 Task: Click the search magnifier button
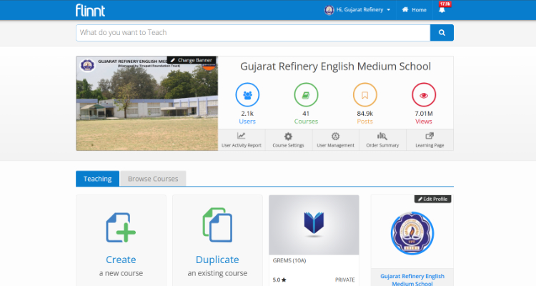442,33
